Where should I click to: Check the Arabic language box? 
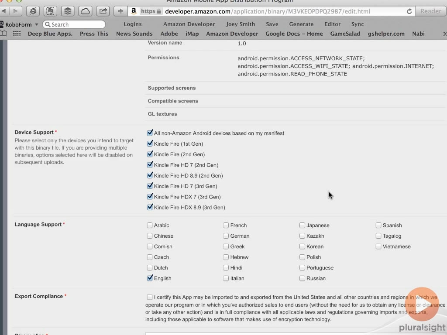(x=150, y=226)
